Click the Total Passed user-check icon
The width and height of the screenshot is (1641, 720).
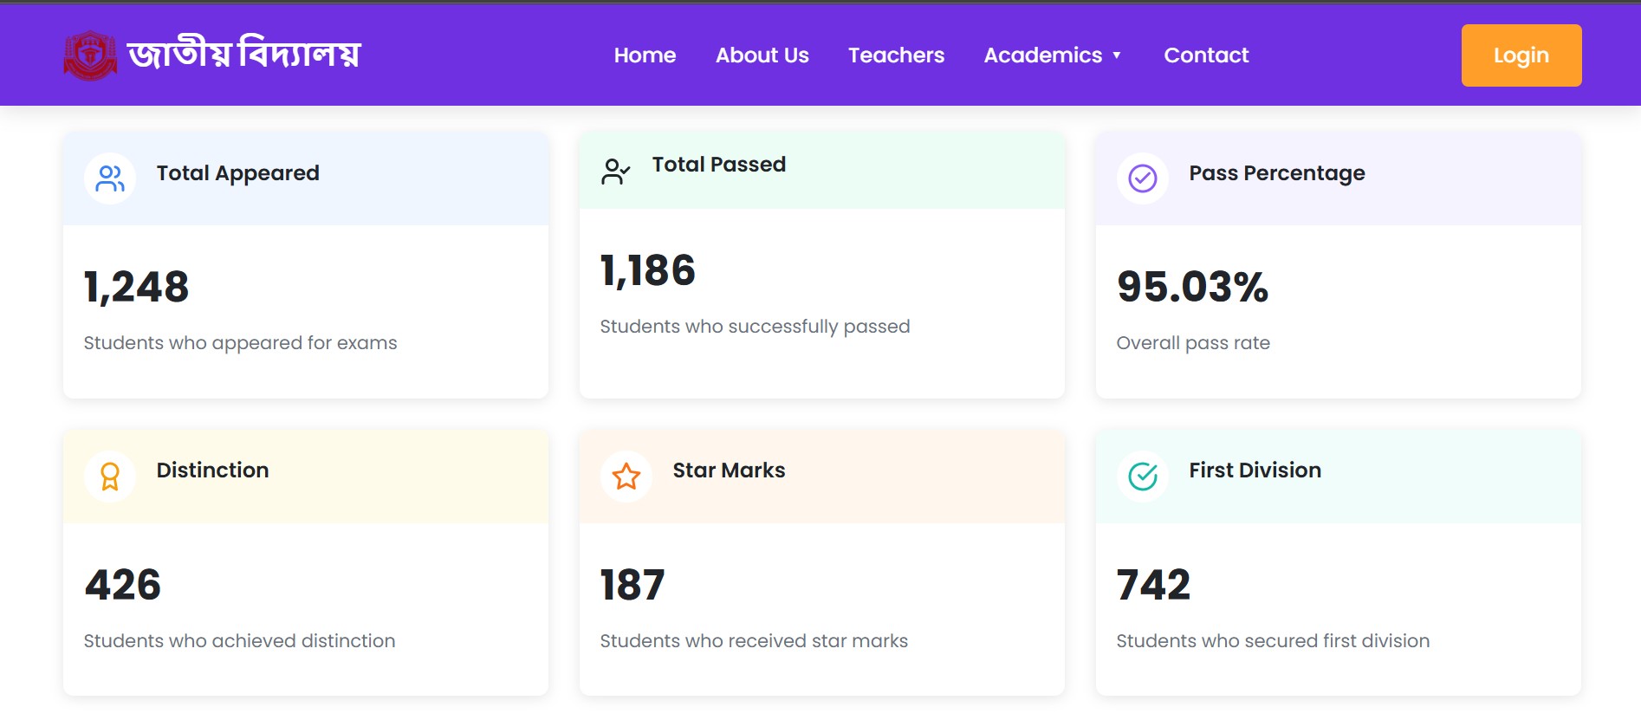pos(615,172)
